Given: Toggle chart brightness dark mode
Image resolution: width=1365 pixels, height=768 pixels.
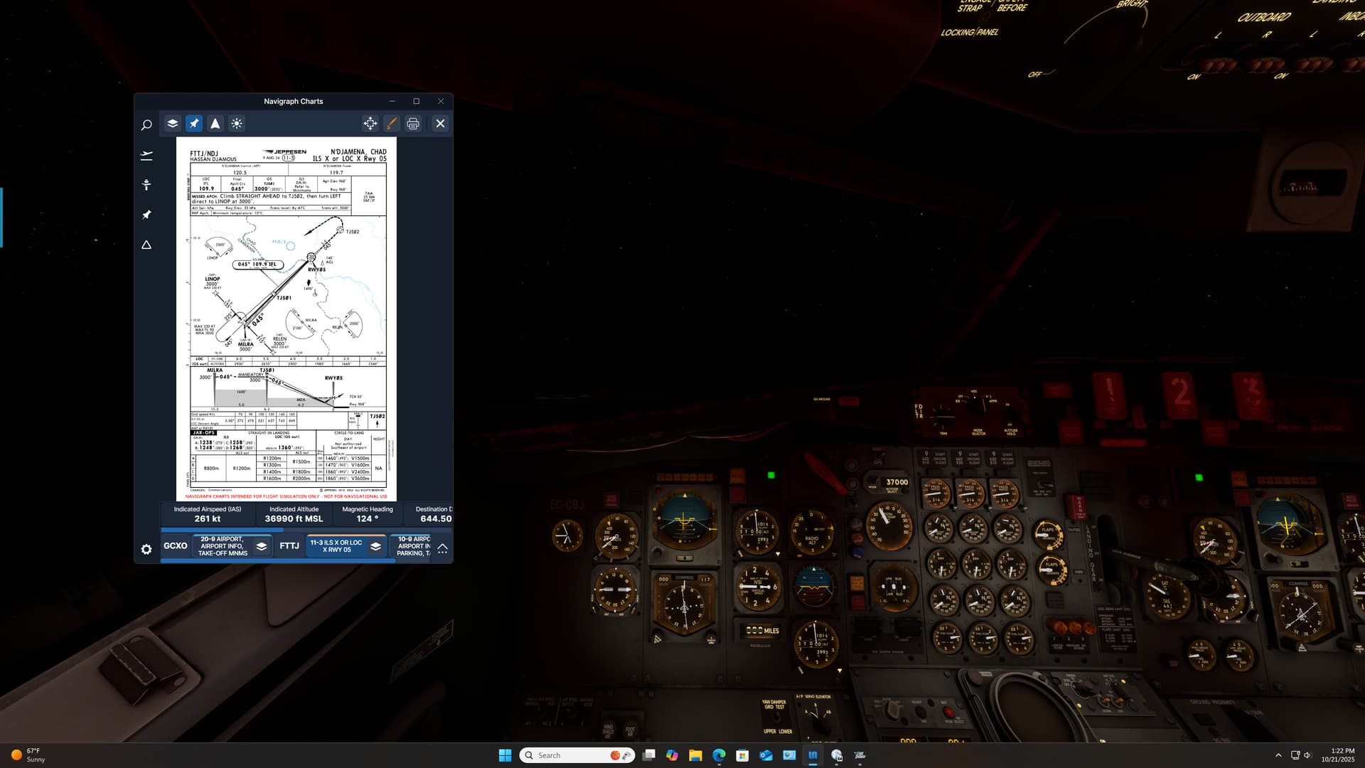Looking at the screenshot, I should pos(237,123).
